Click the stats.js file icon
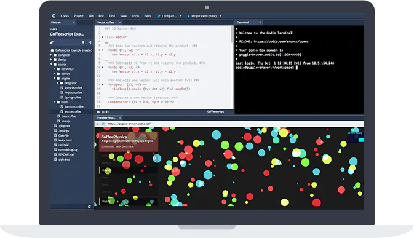414x238 pixels. tap(58, 121)
